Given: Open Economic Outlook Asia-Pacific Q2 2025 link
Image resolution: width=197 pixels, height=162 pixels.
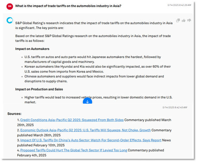Looking at the screenshot, I should (85, 130).
